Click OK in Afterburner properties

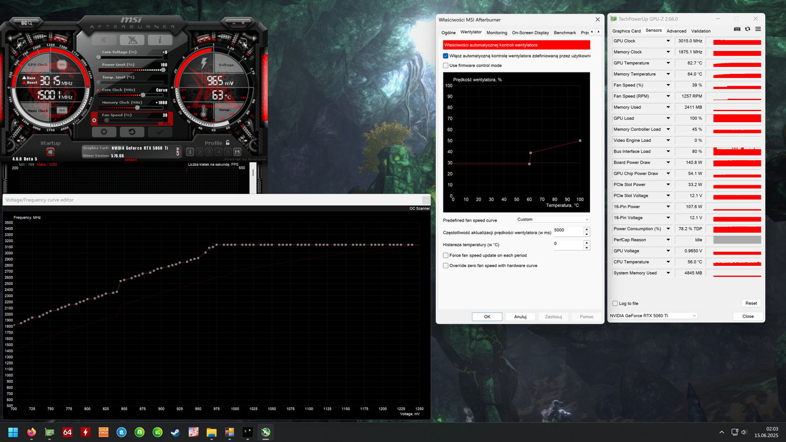click(x=487, y=317)
